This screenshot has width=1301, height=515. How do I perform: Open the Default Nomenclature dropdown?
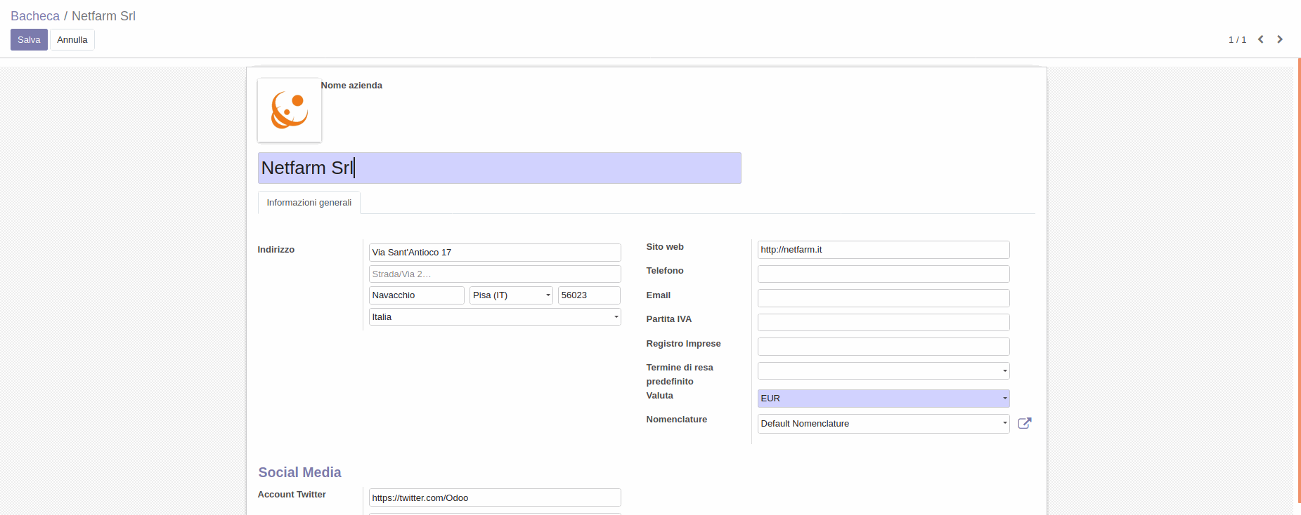click(883, 424)
